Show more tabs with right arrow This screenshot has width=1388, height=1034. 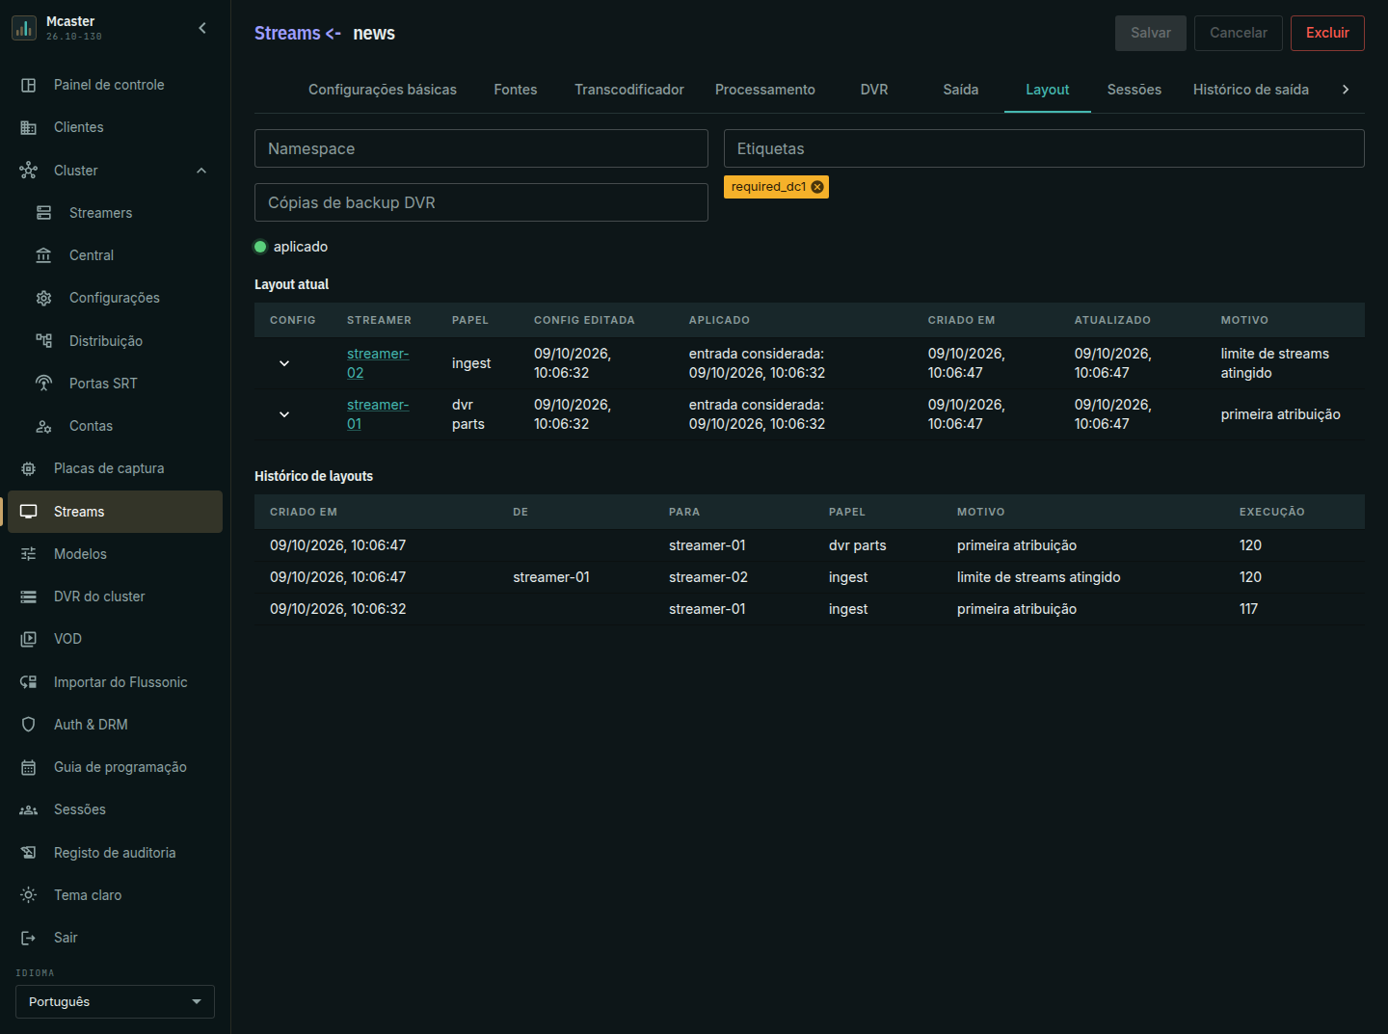click(x=1346, y=90)
